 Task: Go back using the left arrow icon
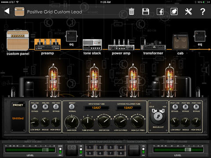(7, 11)
